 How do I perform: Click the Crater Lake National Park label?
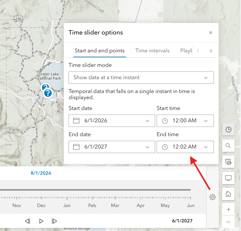[x=49, y=76]
